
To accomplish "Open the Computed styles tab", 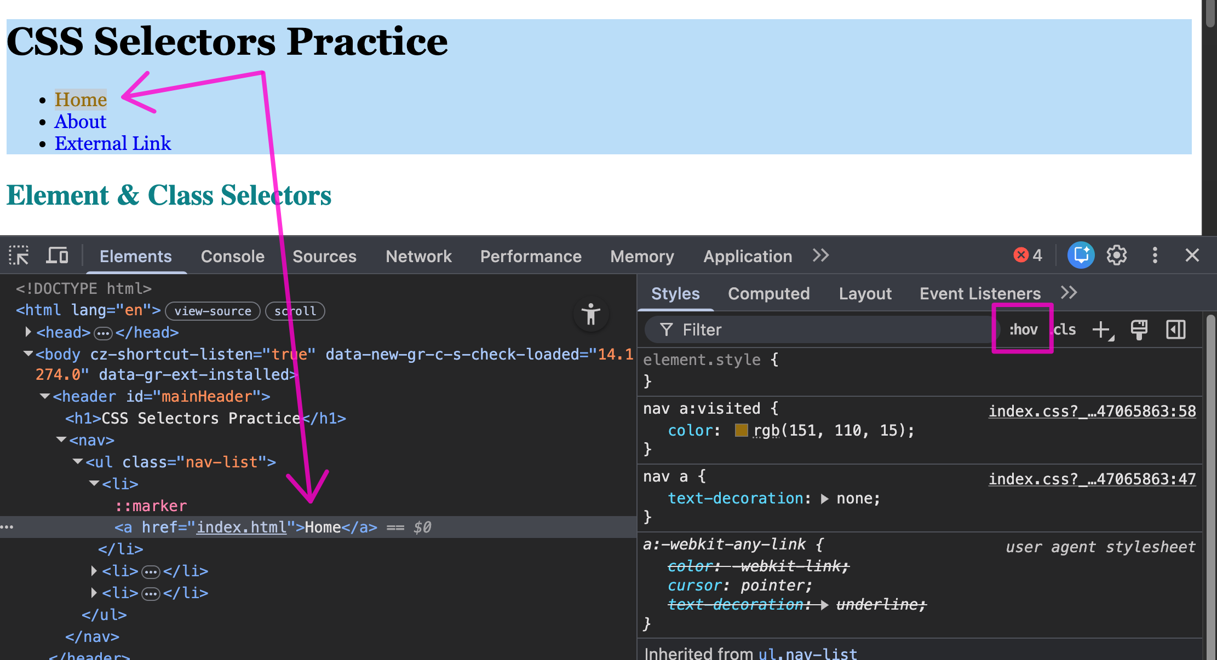I will [768, 294].
